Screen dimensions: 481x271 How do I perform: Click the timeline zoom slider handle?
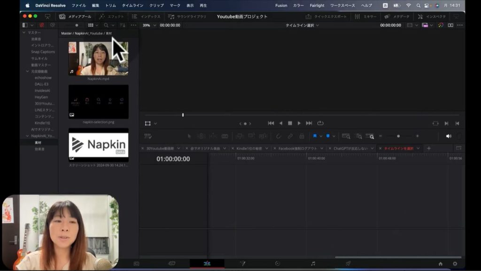pyautogui.click(x=398, y=136)
